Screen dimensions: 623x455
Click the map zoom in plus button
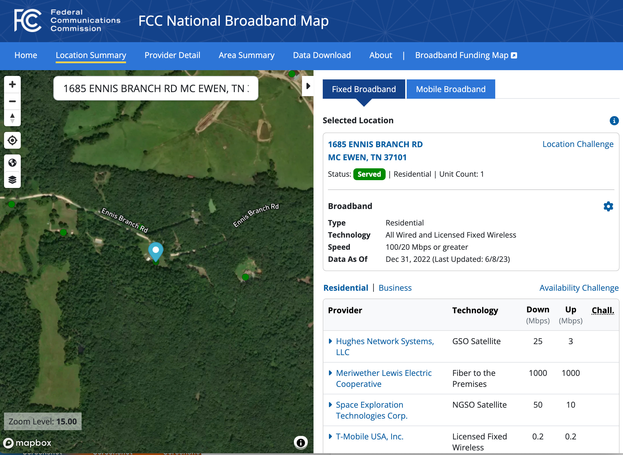pyautogui.click(x=12, y=84)
